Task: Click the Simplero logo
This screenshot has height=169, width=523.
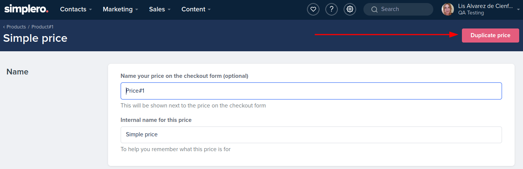Action: [x=26, y=8]
